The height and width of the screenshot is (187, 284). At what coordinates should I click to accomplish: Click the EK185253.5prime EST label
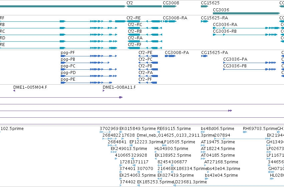(x=156, y=182)
